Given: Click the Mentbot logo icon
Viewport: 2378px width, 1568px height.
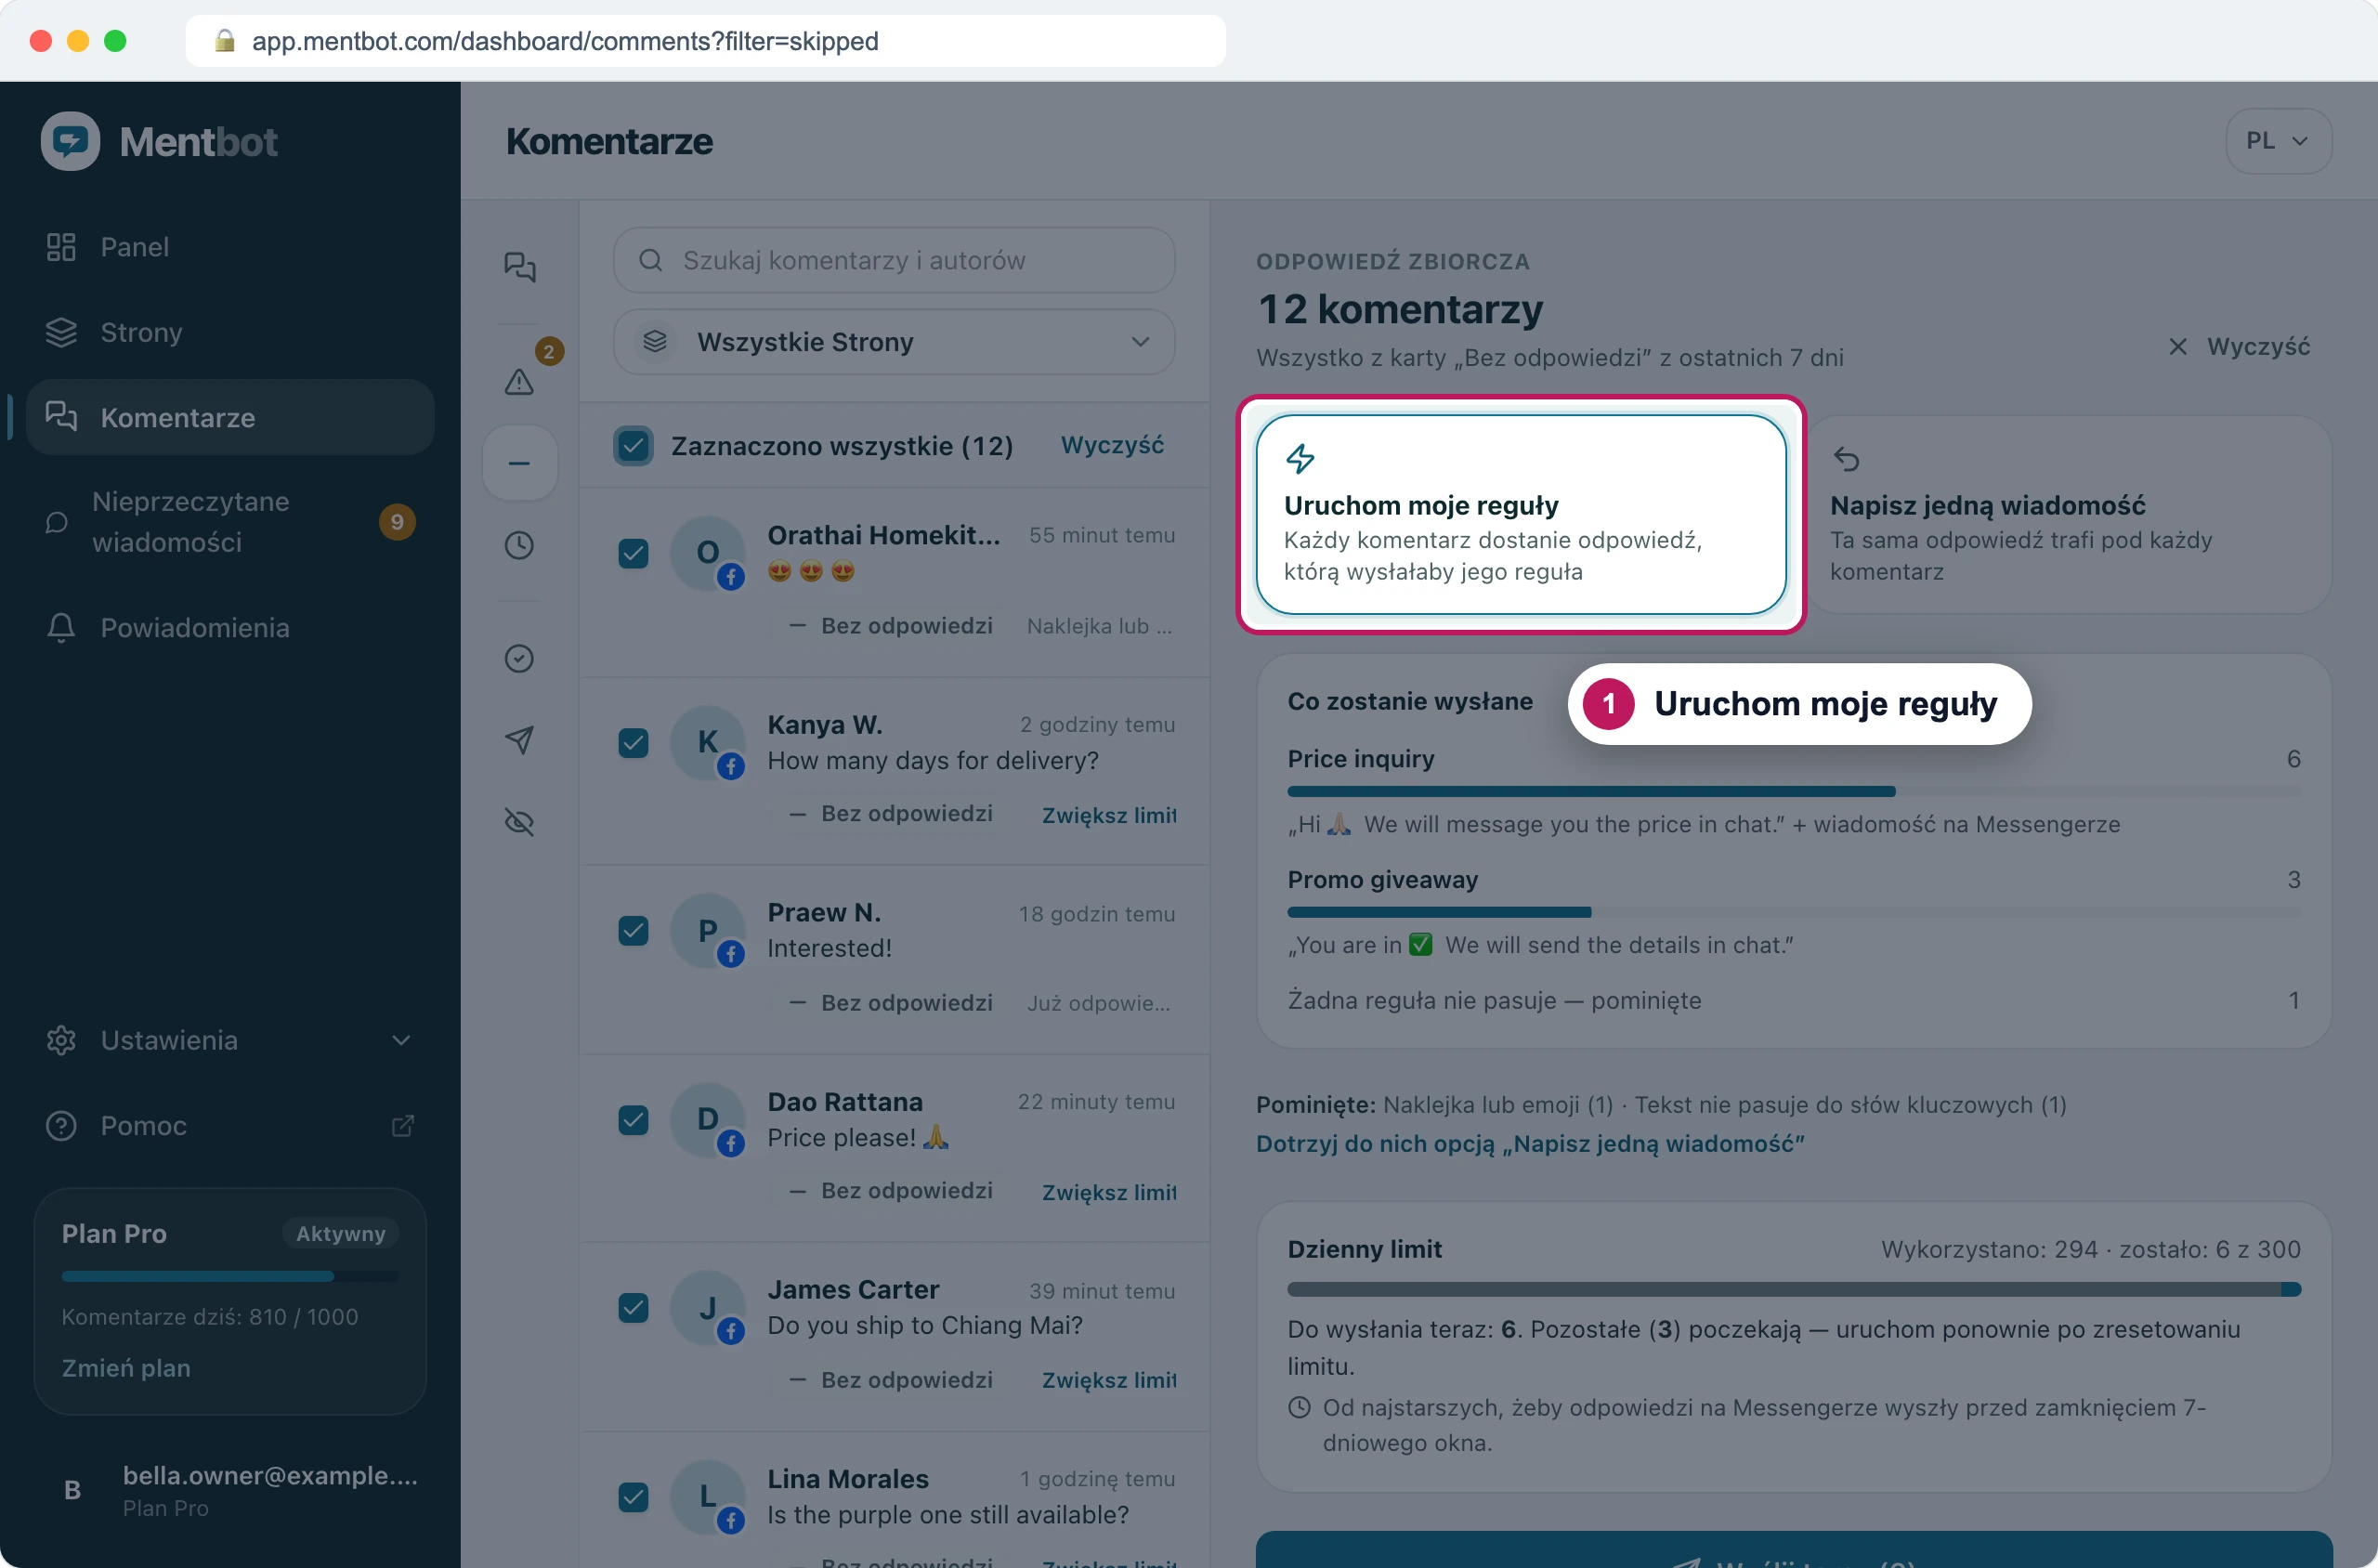Looking at the screenshot, I should pos(70,141).
